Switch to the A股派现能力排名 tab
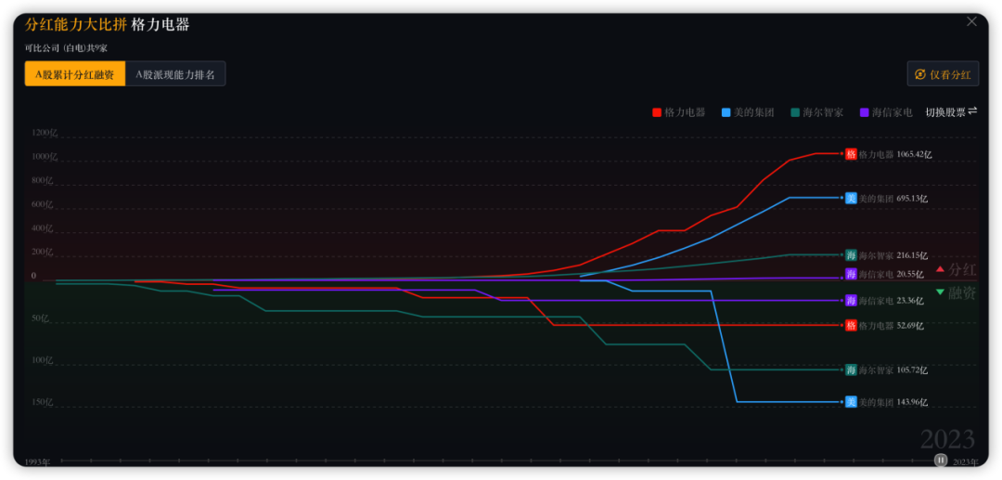 point(175,74)
